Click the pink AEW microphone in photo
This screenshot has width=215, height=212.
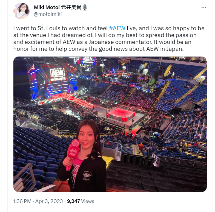click(x=73, y=153)
